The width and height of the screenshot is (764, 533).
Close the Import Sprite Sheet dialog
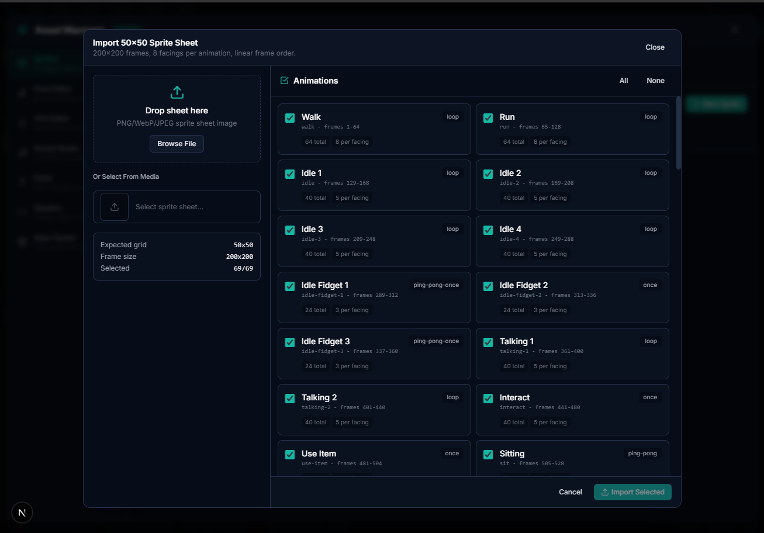[x=655, y=47]
